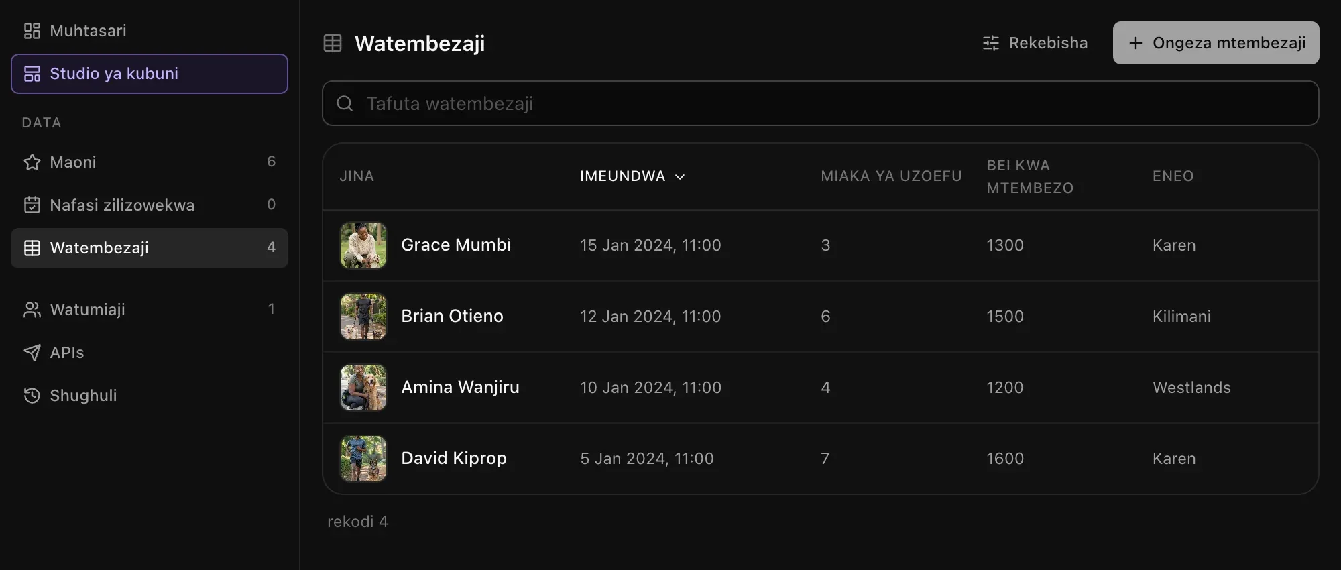The width and height of the screenshot is (1341, 570).
Task: Sort by the JINA column header
Action: 357,176
